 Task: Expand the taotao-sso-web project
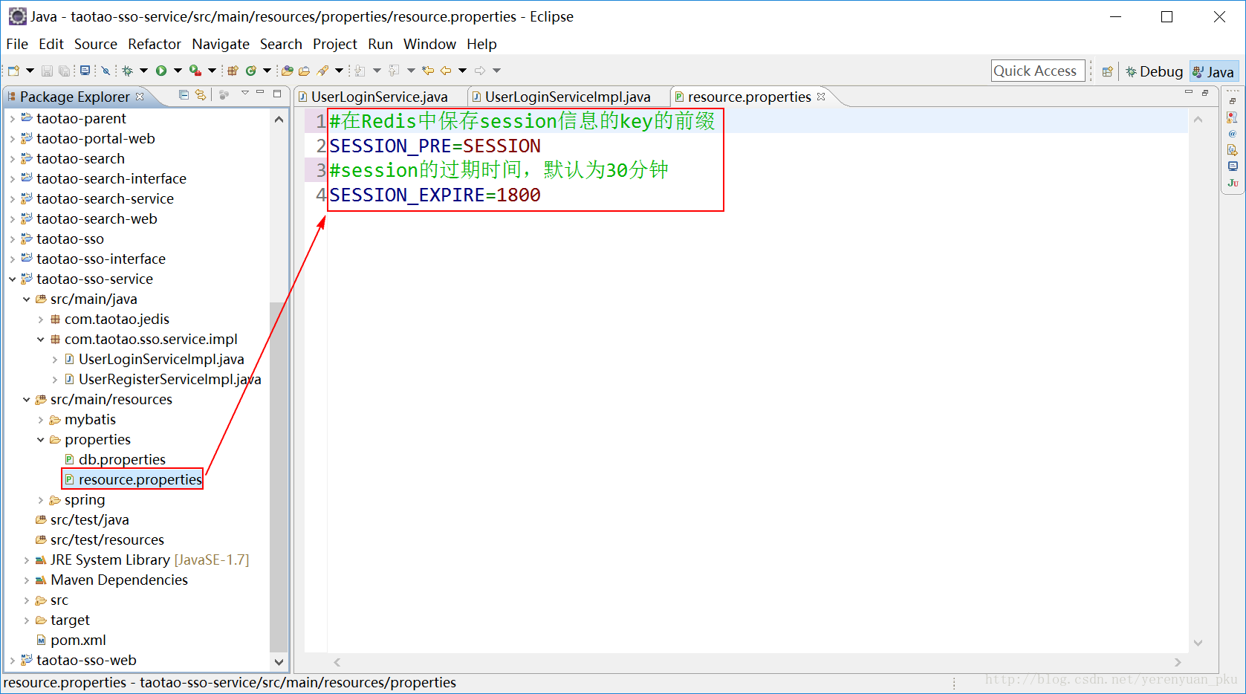[12, 661]
